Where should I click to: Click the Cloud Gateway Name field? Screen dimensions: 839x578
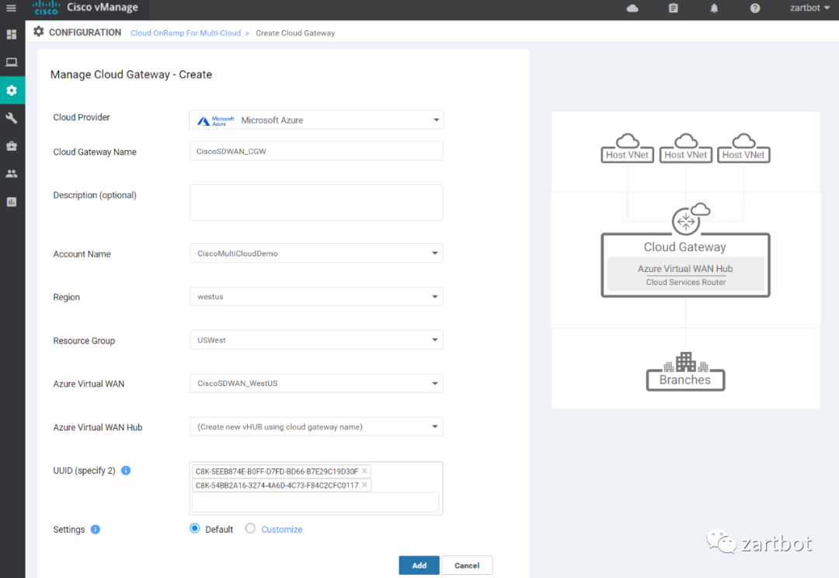pyautogui.click(x=316, y=151)
